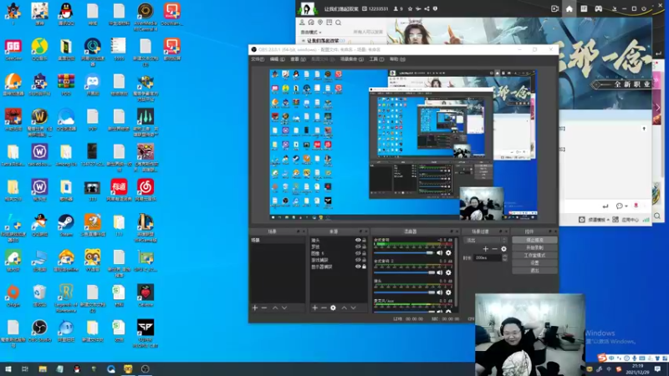Adjust the third mixer channel volume slider
This screenshot has height=376, width=669.
click(x=405, y=292)
